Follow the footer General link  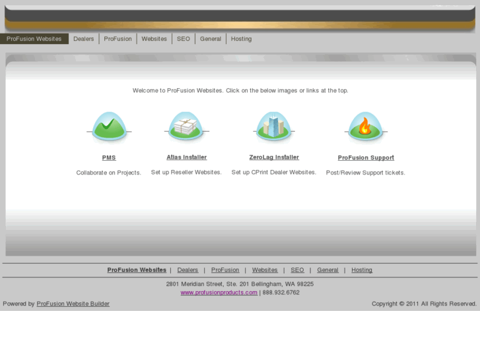(327, 270)
